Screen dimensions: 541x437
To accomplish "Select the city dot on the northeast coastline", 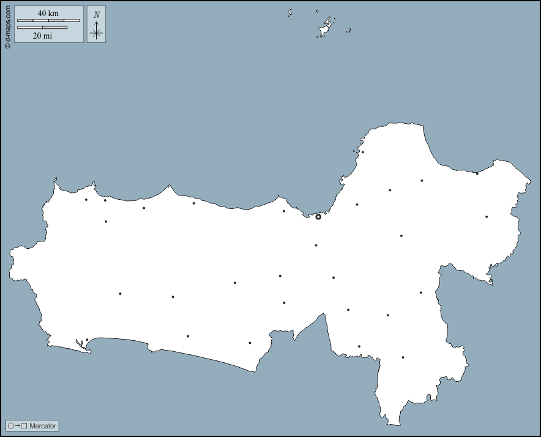I will click(x=477, y=173).
